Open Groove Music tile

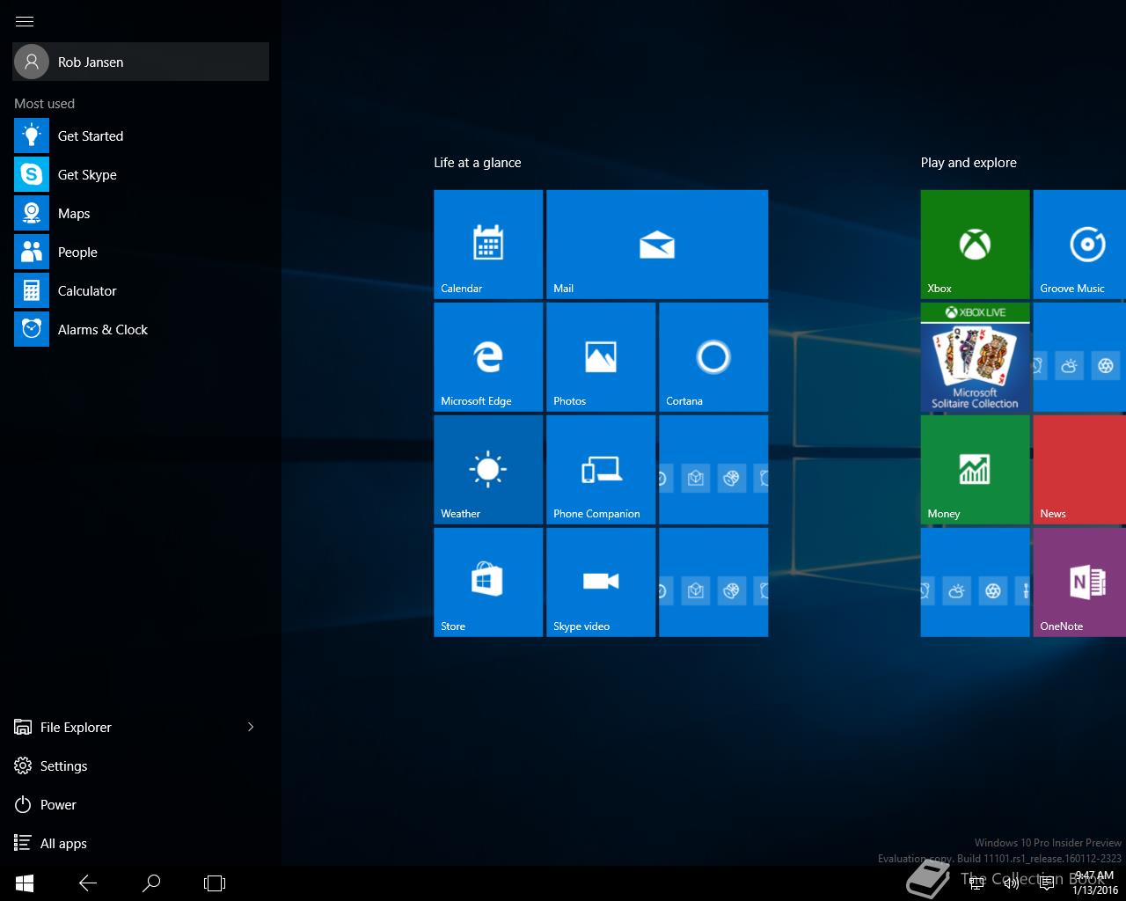(1079, 245)
